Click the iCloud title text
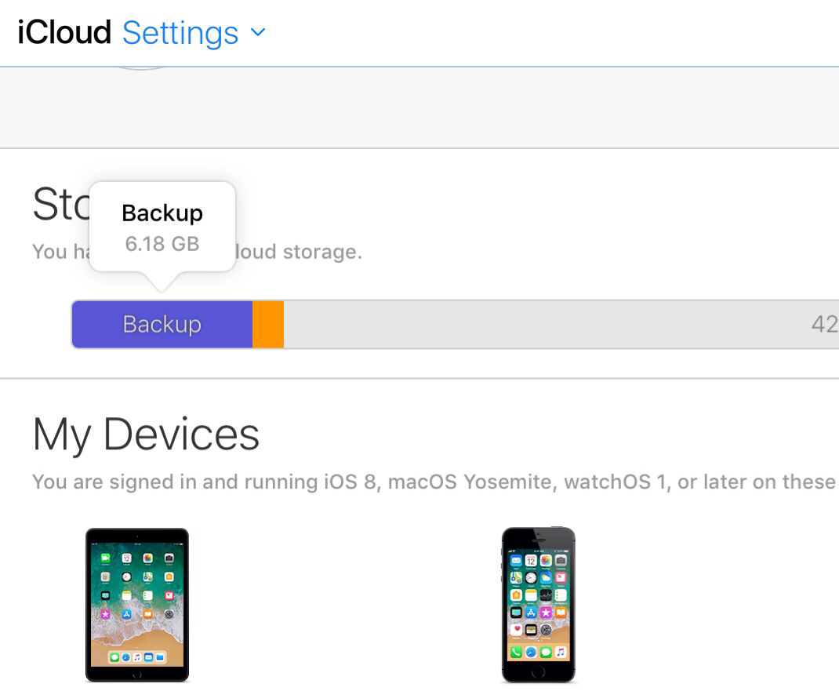839x691 pixels. 64,33
